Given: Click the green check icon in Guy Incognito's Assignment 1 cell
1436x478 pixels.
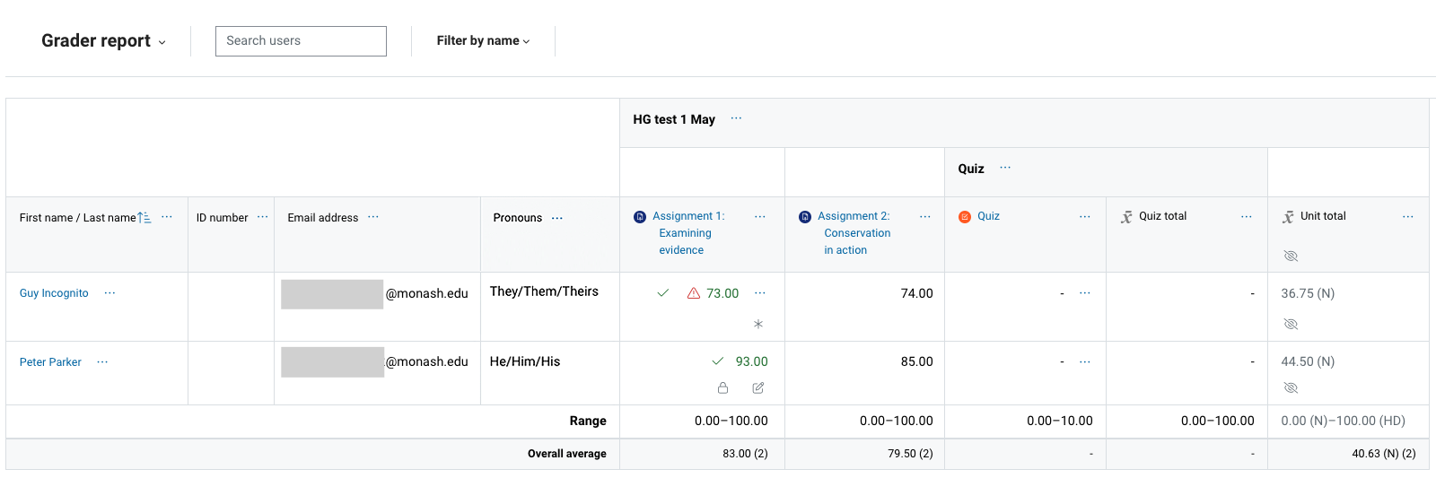Looking at the screenshot, I should tap(663, 293).
